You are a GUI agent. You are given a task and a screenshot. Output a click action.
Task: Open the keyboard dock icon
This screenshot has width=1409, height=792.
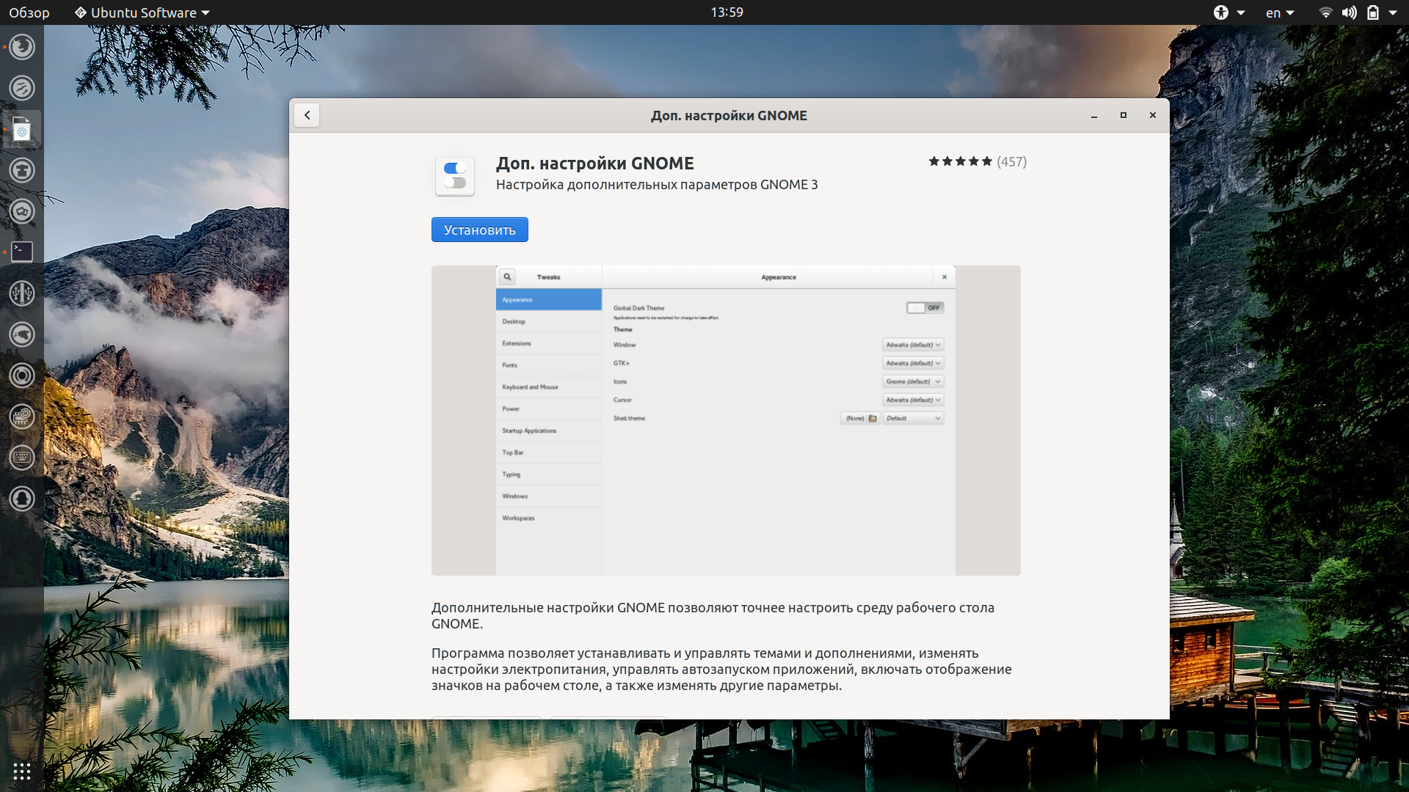(x=22, y=458)
